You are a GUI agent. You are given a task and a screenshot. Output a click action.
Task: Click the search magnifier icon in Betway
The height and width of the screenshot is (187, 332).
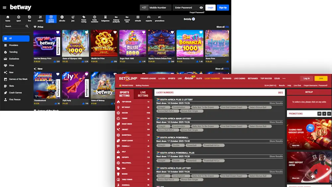tap(27, 26)
